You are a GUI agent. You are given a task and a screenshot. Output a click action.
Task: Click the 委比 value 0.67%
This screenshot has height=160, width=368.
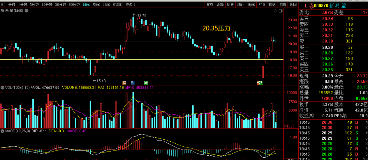[327, 13]
